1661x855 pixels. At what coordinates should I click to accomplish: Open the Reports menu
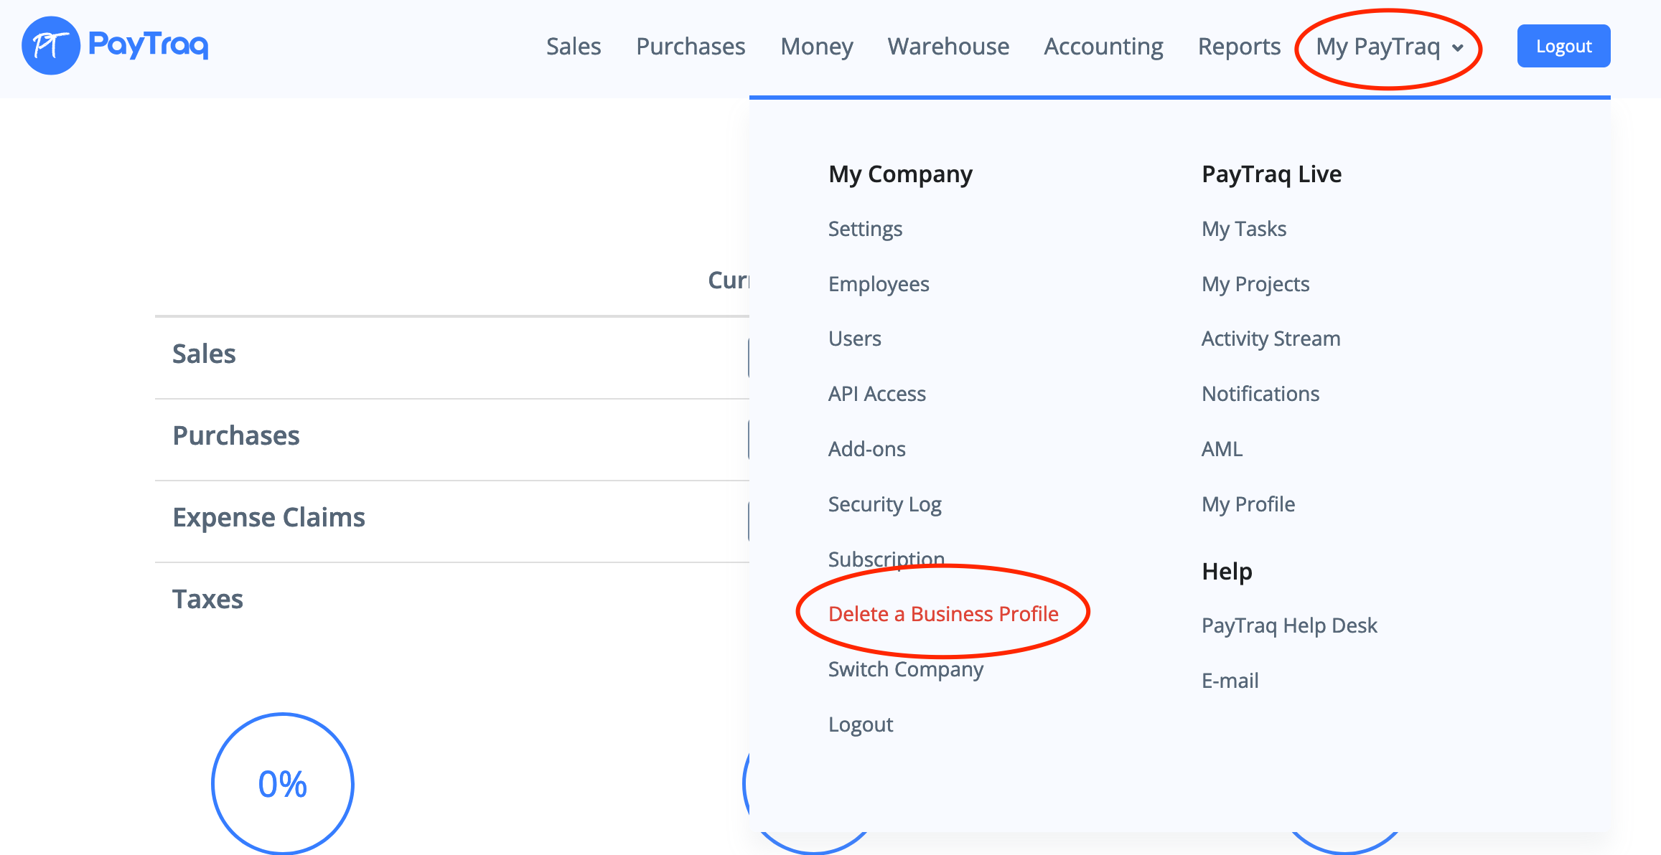[x=1239, y=47]
